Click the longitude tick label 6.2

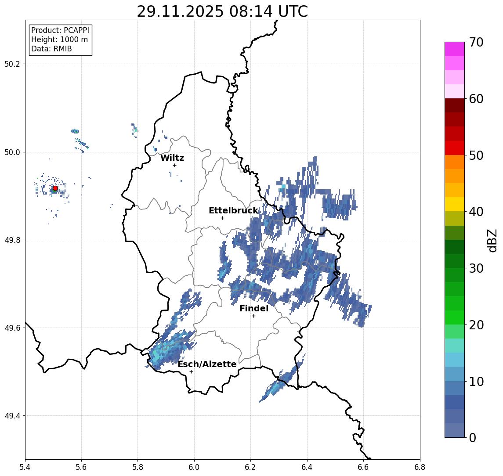coord(251,467)
